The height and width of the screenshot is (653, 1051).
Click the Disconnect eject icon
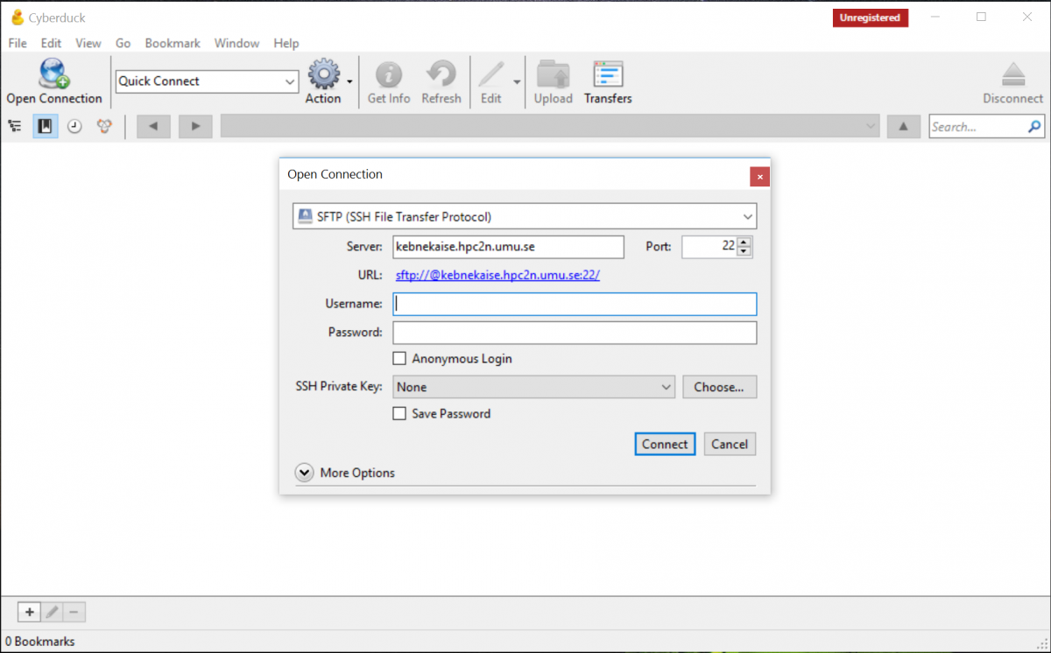[x=1012, y=75]
